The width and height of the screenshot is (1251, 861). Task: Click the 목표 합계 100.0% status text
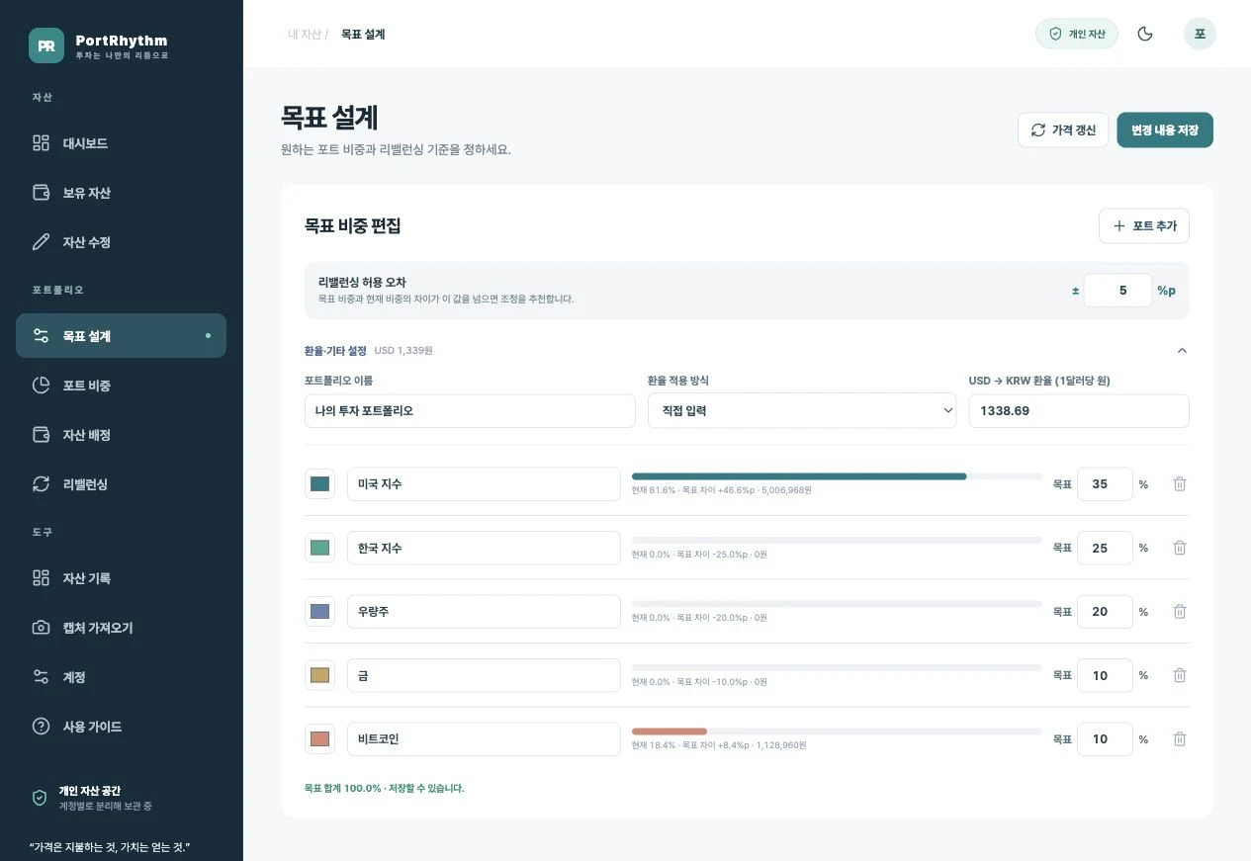[x=384, y=789]
